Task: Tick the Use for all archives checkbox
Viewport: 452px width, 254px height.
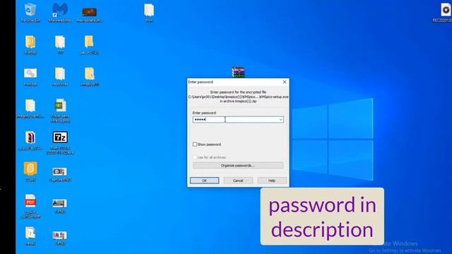Action: [195, 157]
